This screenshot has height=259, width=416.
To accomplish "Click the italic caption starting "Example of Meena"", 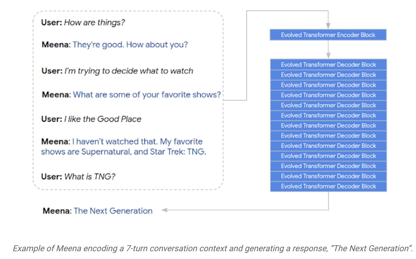I will pos(212,248).
